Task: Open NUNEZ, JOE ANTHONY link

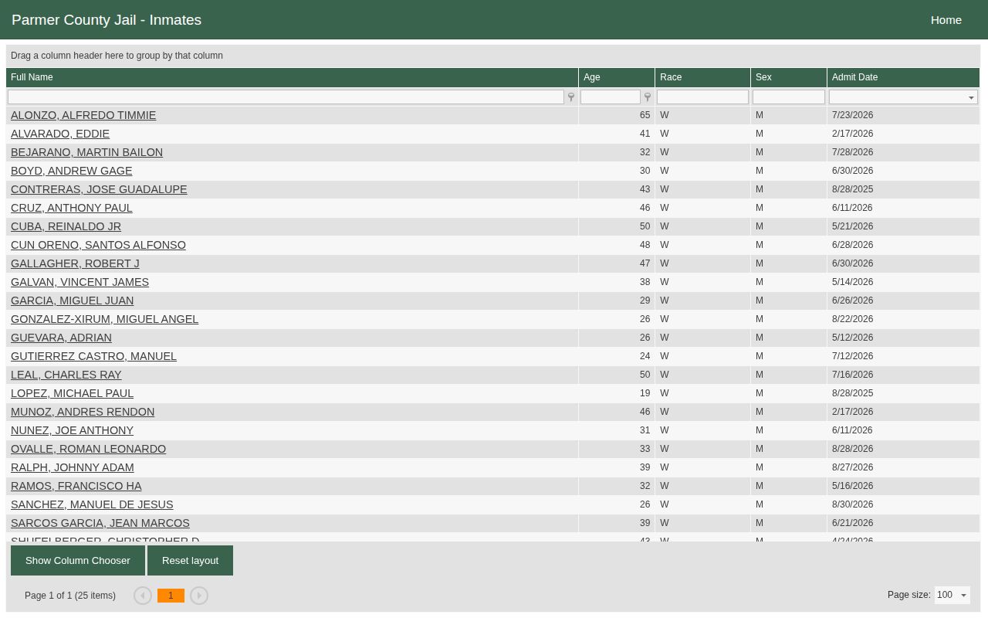Action: click(72, 430)
